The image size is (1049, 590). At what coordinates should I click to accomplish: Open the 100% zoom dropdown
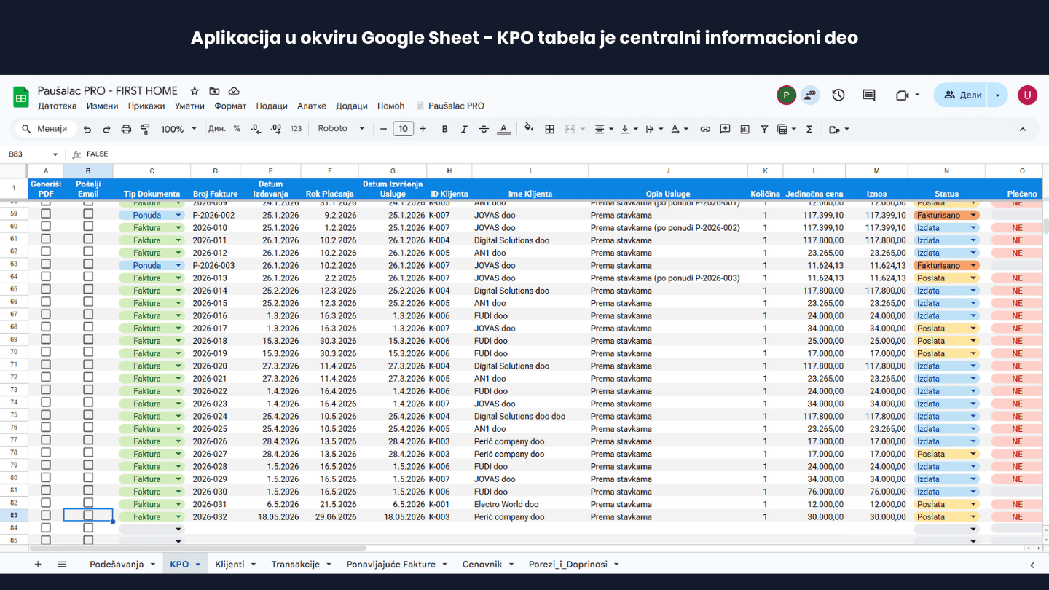tap(178, 129)
